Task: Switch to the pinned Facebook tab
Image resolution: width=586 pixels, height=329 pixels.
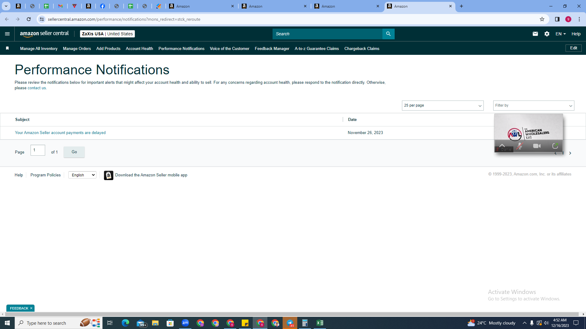Action: pyautogui.click(x=103, y=6)
